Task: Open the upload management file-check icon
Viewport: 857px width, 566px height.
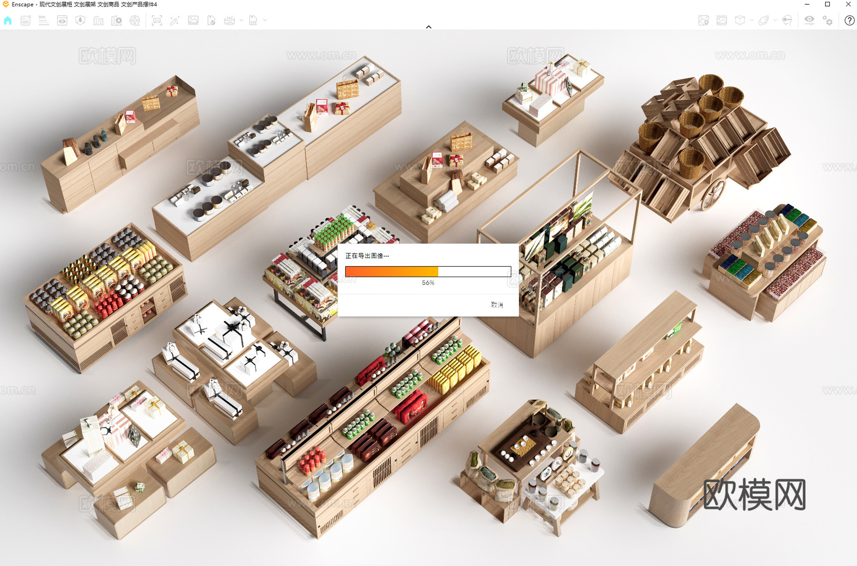Action: (211, 20)
